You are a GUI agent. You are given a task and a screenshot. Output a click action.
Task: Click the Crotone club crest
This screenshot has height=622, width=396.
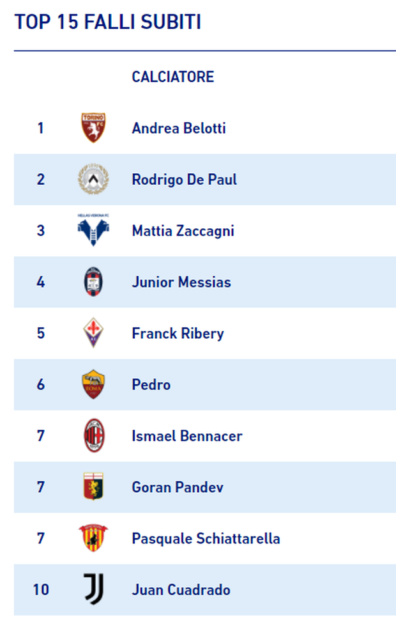[x=93, y=282]
